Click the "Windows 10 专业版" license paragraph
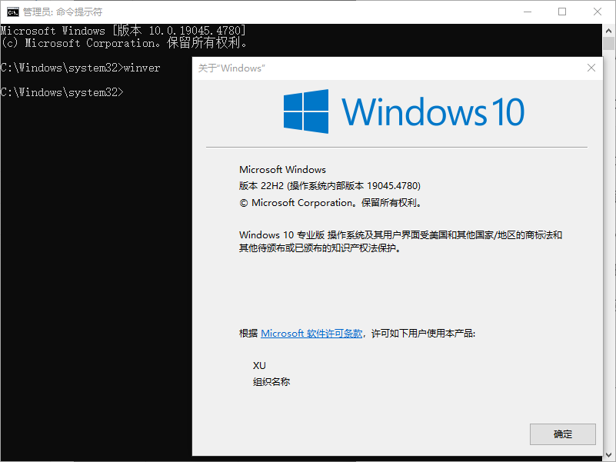This screenshot has width=616, height=462. [401, 241]
